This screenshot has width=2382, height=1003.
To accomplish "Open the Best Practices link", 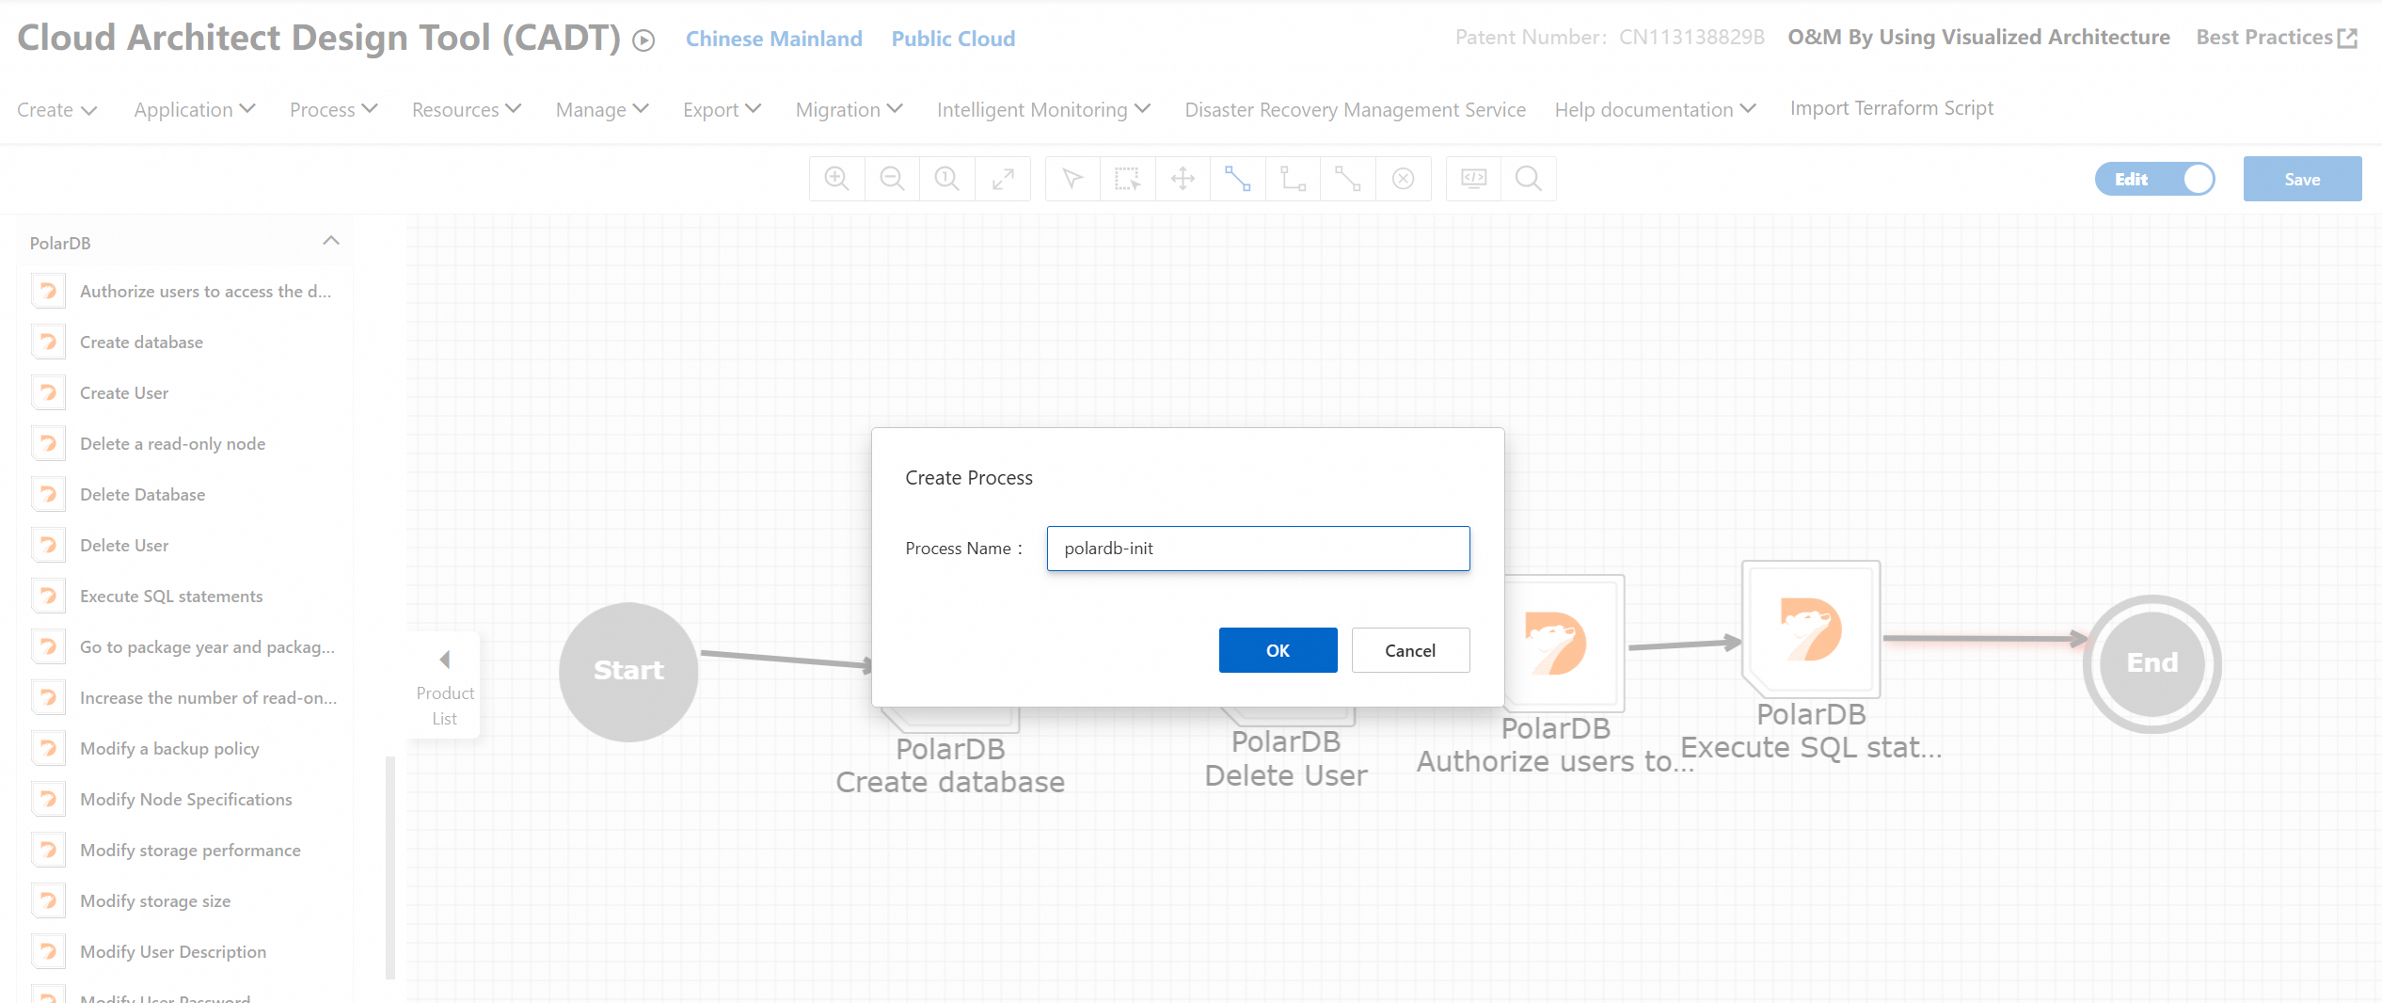I will coord(2277,37).
